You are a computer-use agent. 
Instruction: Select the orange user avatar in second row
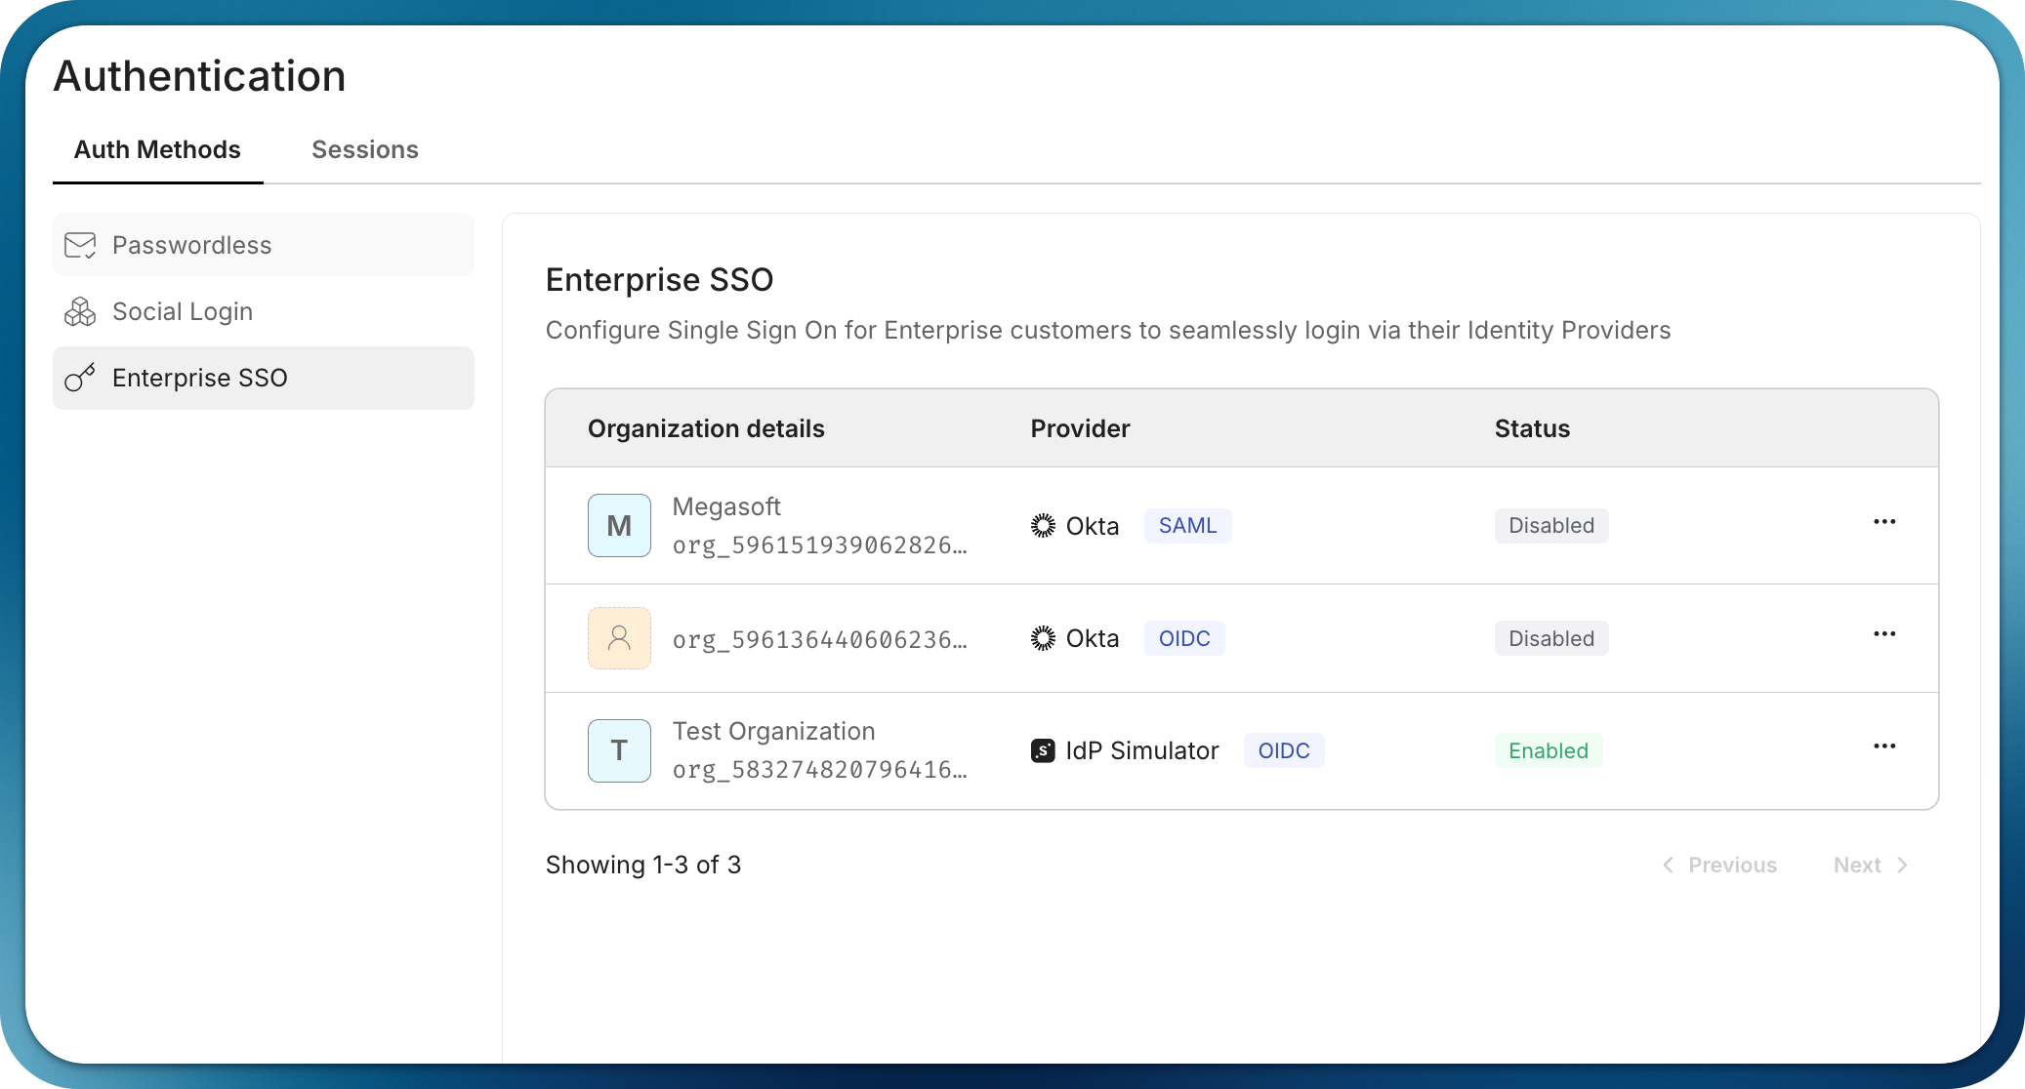pyautogui.click(x=619, y=637)
